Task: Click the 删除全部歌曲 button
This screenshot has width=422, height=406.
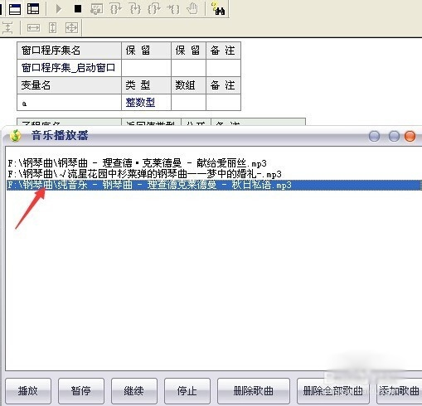Action: click(333, 391)
